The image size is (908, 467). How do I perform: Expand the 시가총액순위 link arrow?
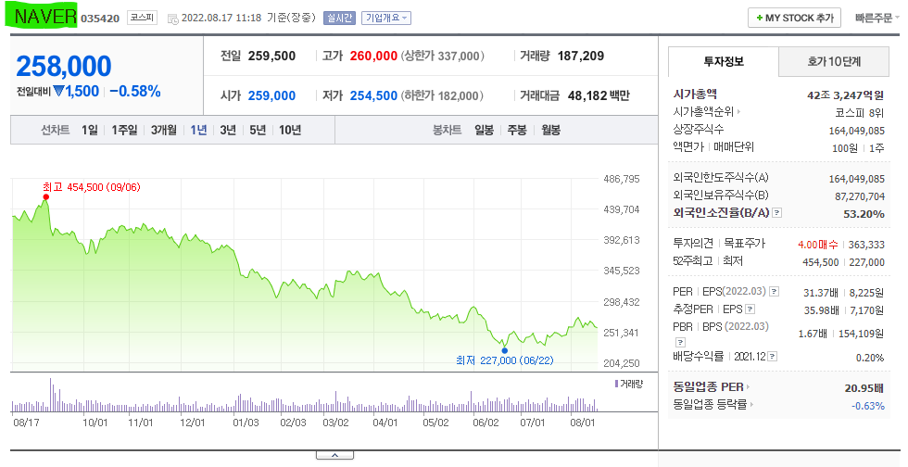click(738, 111)
